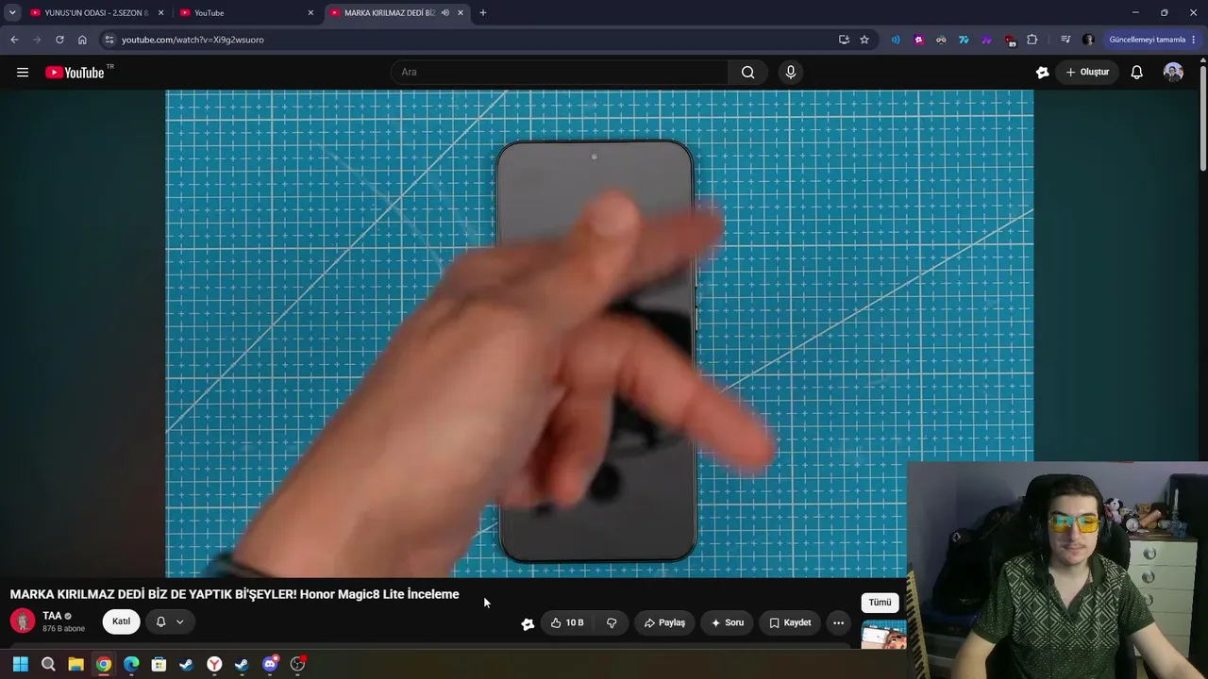Screen dimensions: 1208x679
Task: Save the video with 'Kaydet'
Action: [x=790, y=622]
